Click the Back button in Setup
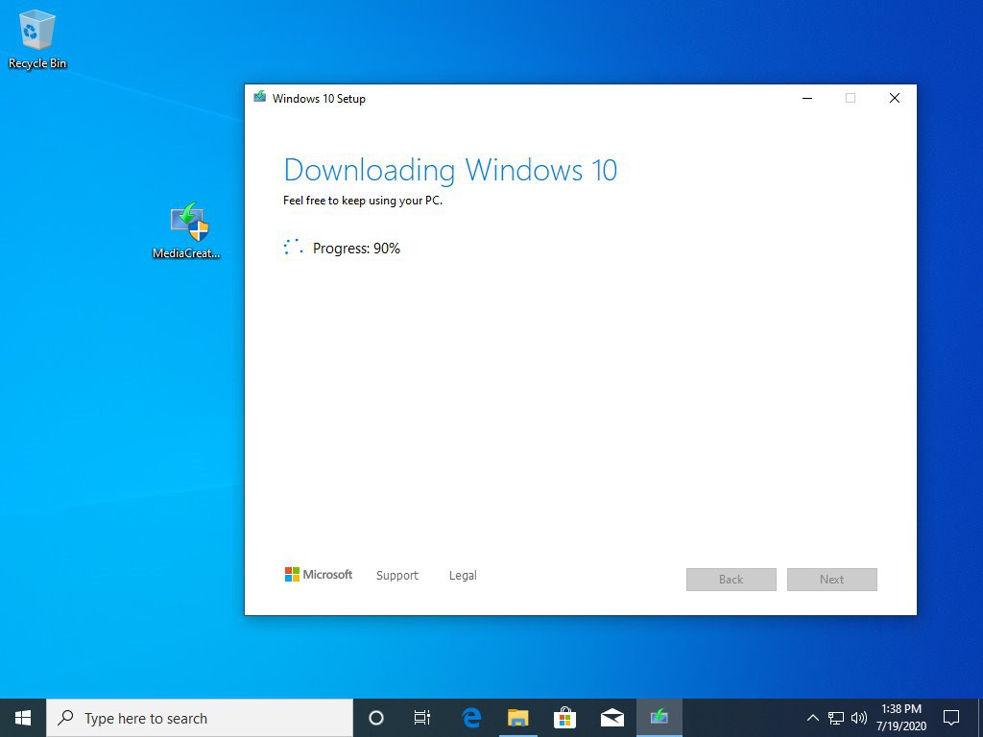The height and width of the screenshot is (737, 983). pyautogui.click(x=731, y=580)
